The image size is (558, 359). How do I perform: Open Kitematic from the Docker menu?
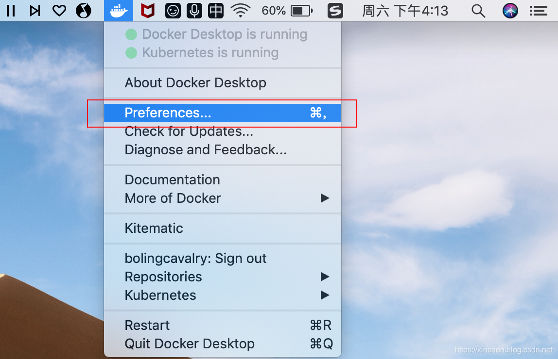tap(154, 228)
